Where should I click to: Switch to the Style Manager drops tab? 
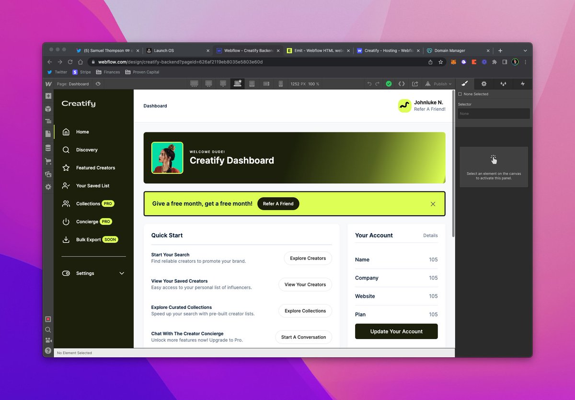503,84
